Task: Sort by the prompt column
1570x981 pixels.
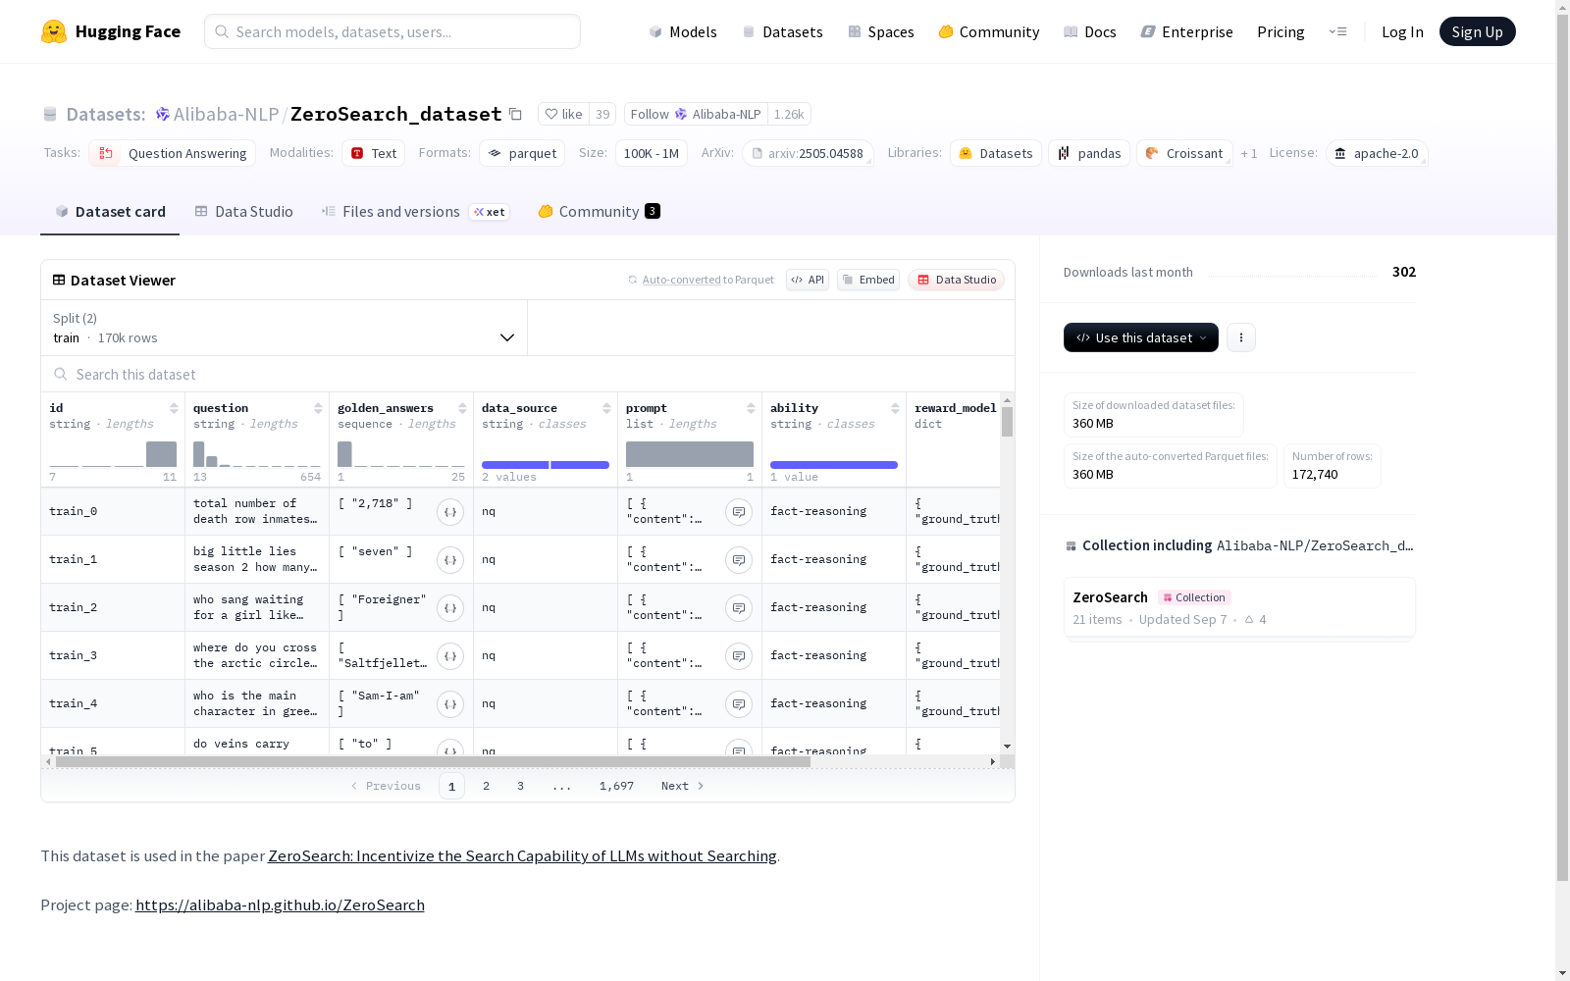Action: [751, 408]
